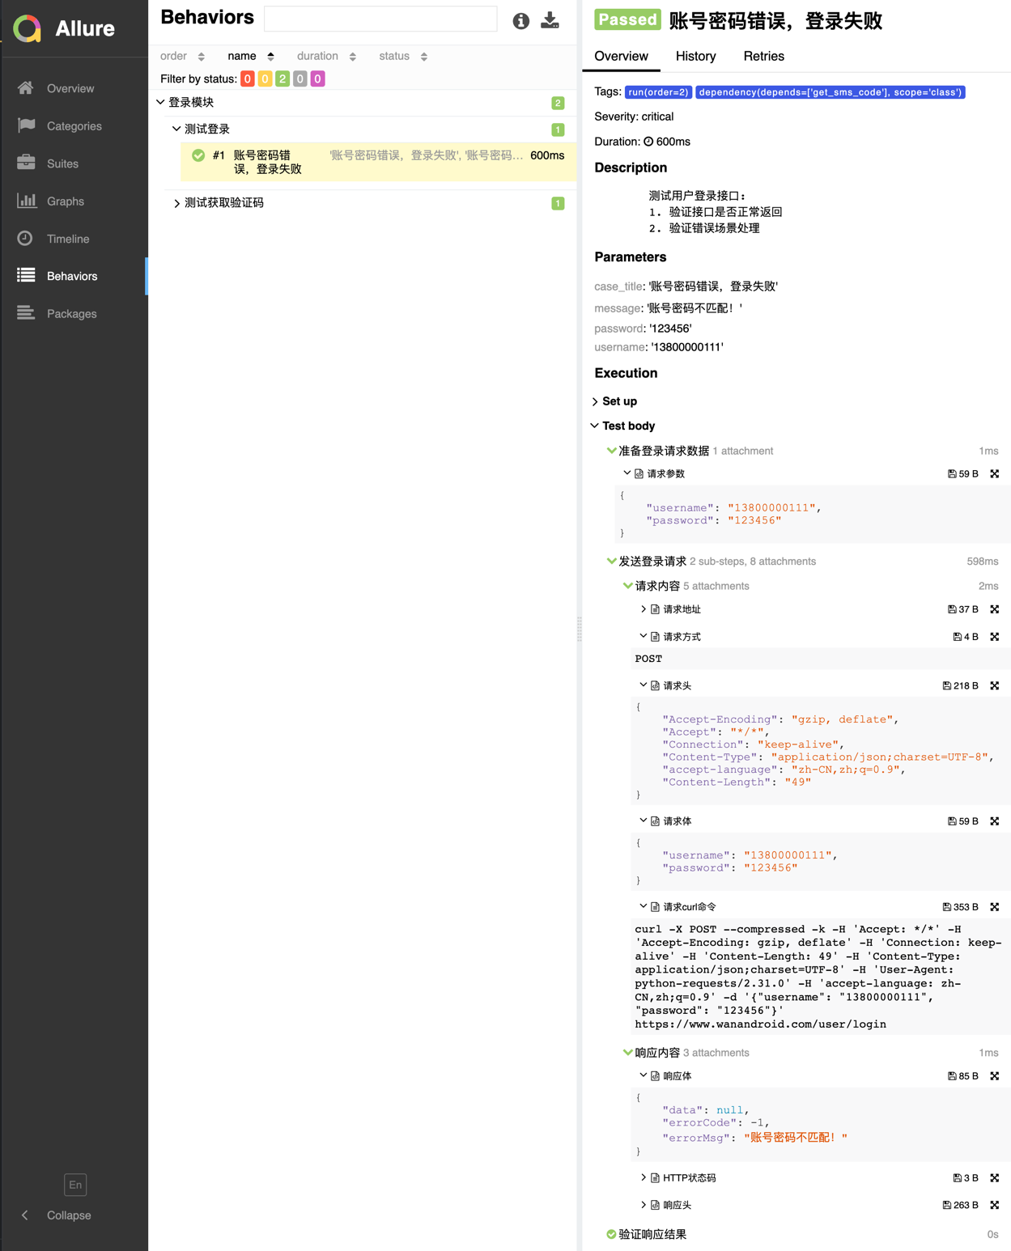This screenshot has height=1251, width=1011.
Task: Expand the 响应头 attachment
Action: tap(644, 1205)
